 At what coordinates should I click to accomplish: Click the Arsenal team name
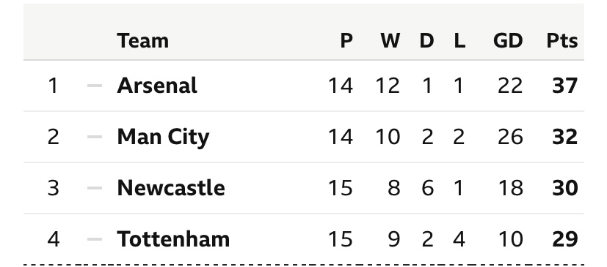157,86
